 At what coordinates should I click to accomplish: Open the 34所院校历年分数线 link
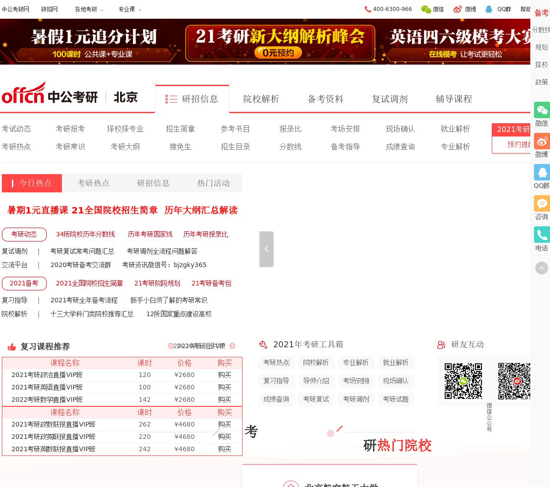(x=85, y=234)
